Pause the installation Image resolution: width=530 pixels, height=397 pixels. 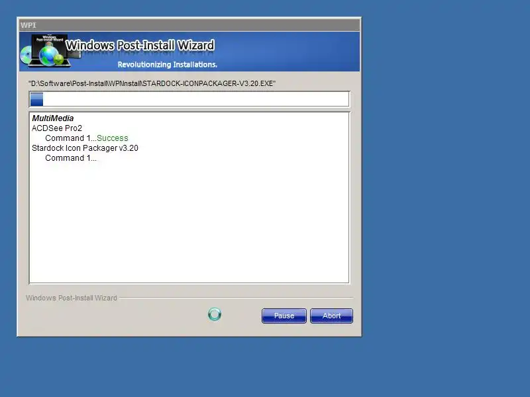(x=284, y=316)
